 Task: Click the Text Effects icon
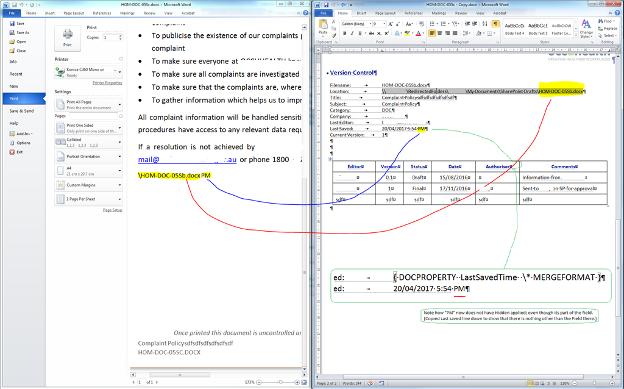tap(397, 34)
